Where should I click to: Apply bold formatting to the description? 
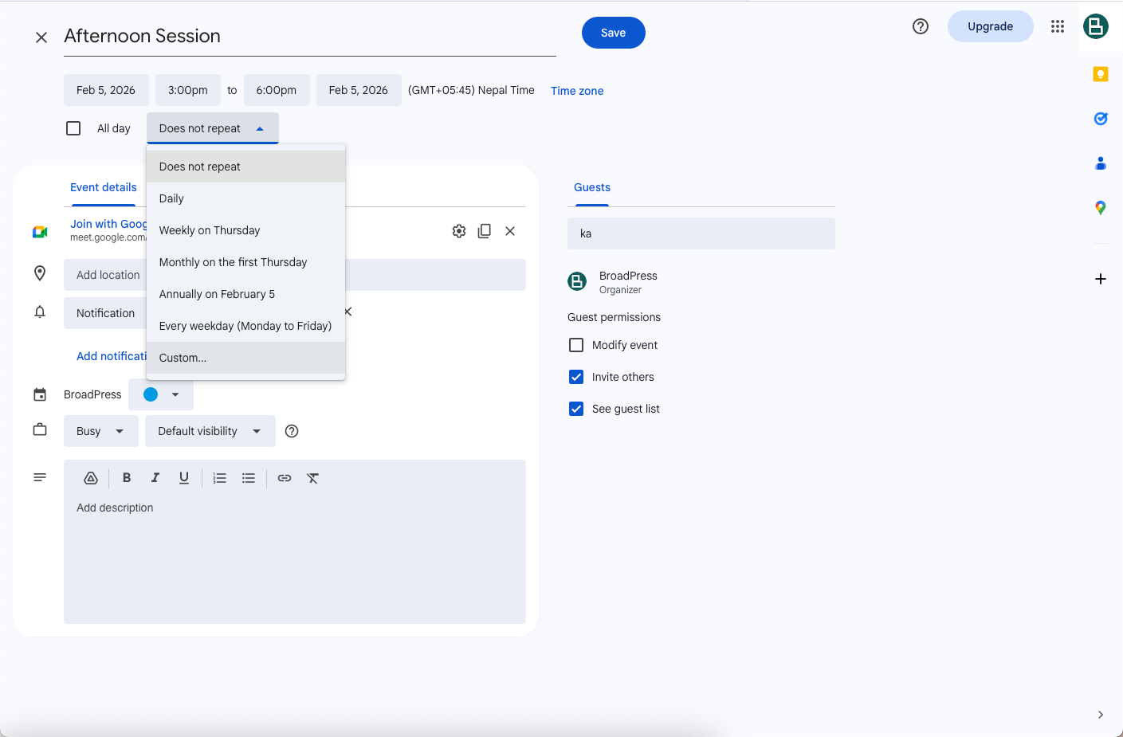click(x=126, y=478)
